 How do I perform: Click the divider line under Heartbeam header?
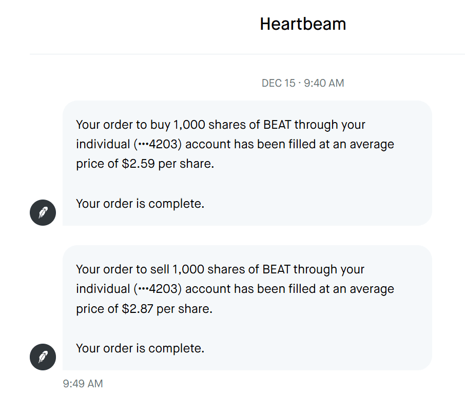pos(247,54)
